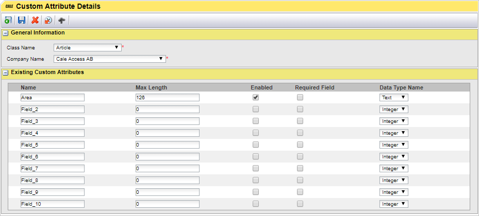479x216 pixels.
Task: Click the Name column header
Action: click(28, 88)
